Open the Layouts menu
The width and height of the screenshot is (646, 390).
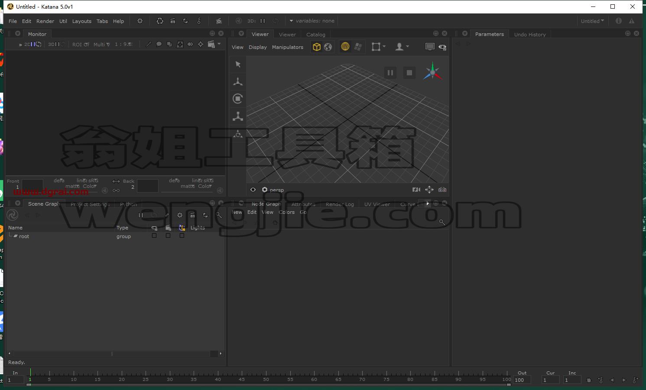coord(81,21)
